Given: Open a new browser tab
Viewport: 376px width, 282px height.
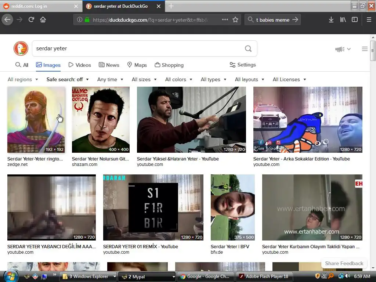Looking at the screenshot, I should 171,6.
